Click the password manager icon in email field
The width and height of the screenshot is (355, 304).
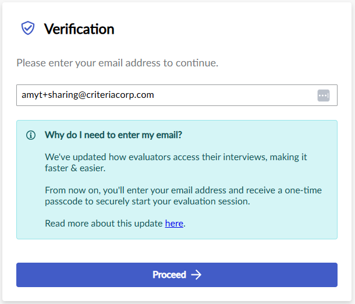coord(324,95)
